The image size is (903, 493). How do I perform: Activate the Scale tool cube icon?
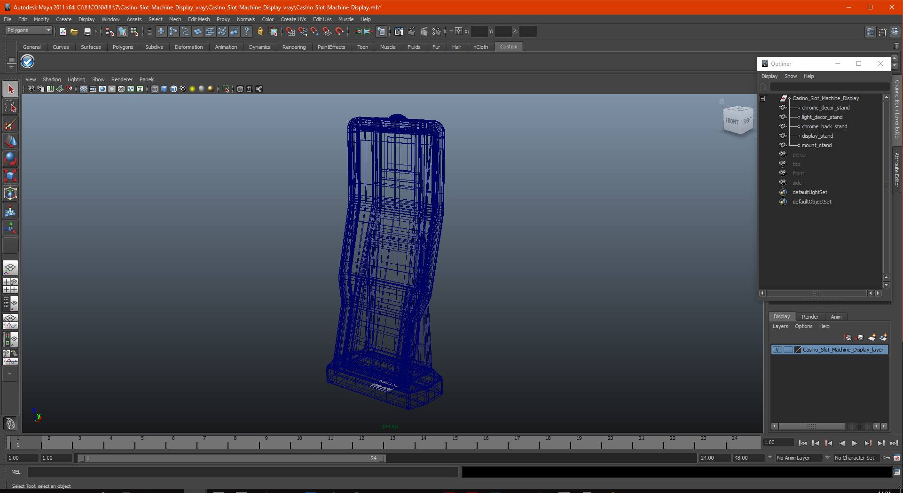point(10,176)
